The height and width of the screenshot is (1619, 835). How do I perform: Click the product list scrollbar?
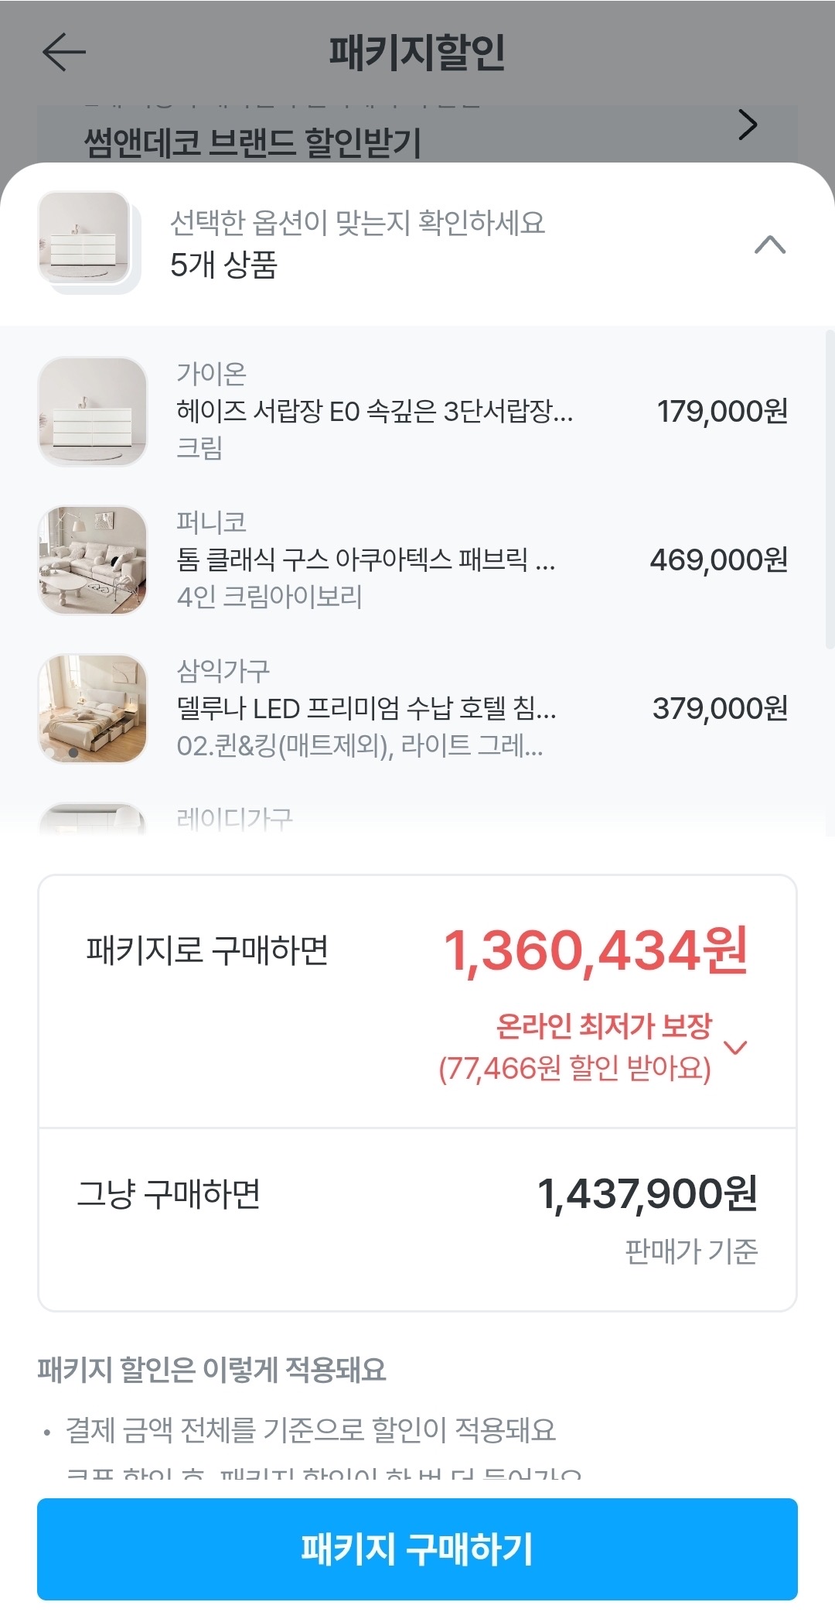click(x=830, y=489)
